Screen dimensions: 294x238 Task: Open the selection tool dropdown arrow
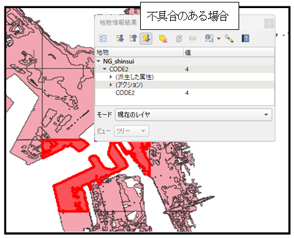coord(219,39)
